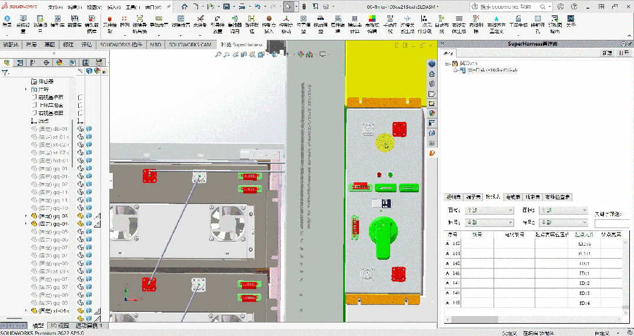
Task: Toggle visibility of 前视基准面 plane
Action: click(x=80, y=97)
